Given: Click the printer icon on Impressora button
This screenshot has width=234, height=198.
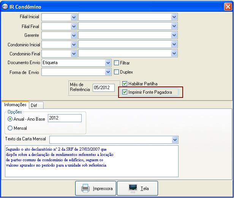Looking at the screenshot, I should [x=85, y=188].
